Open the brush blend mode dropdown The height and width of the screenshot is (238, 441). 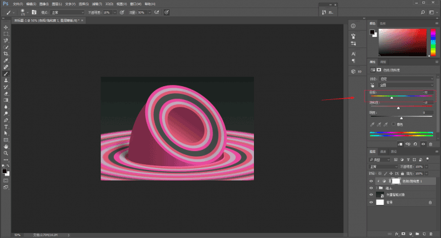coord(67,12)
